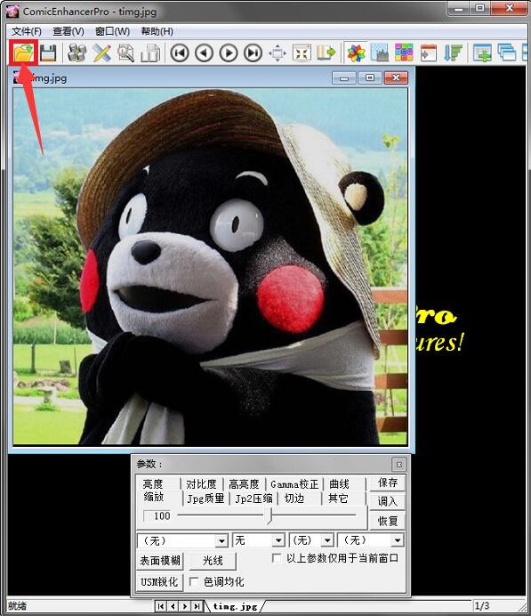Click the fit-to-window shrink arrows icon
This screenshot has height=616, width=531.
pyautogui.click(x=302, y=53)
